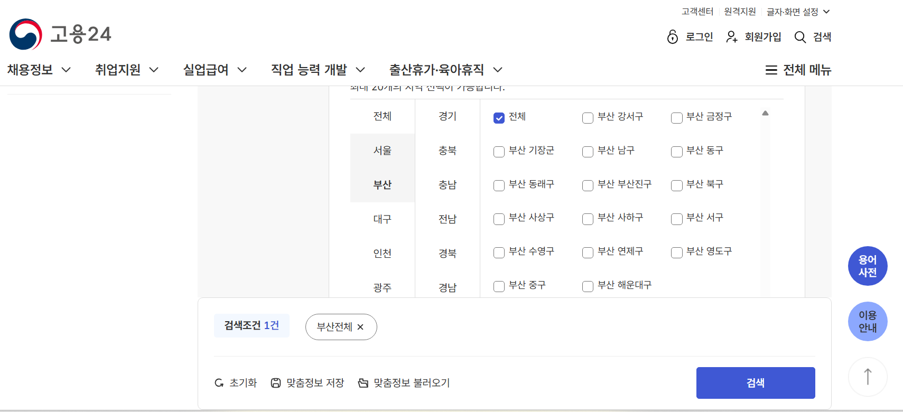Click the district list scroll-up arrow
This screenshot has height=412, width=903.
765,113
